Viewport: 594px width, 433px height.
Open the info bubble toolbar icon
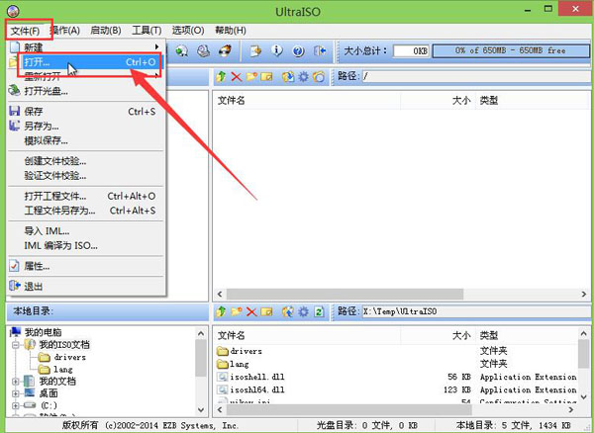(277, 50)
